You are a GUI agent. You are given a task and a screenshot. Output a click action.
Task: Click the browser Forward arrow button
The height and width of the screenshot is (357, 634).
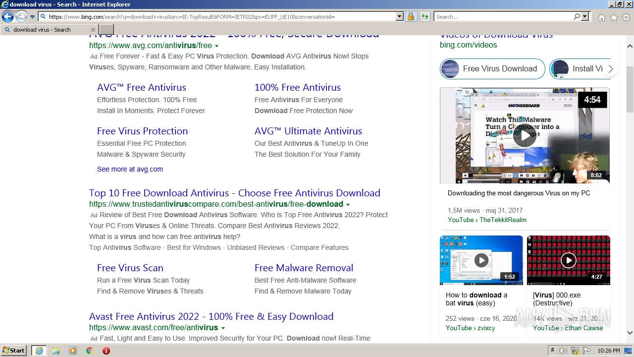coord(21,17)
